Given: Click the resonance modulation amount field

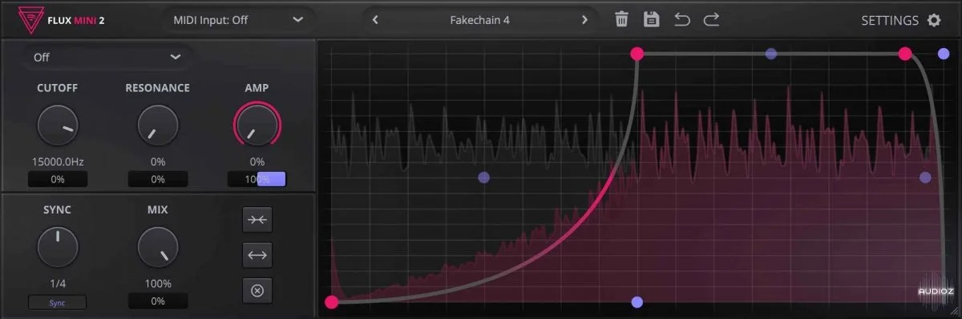Looking at the screenshot, I should [157, 179].
